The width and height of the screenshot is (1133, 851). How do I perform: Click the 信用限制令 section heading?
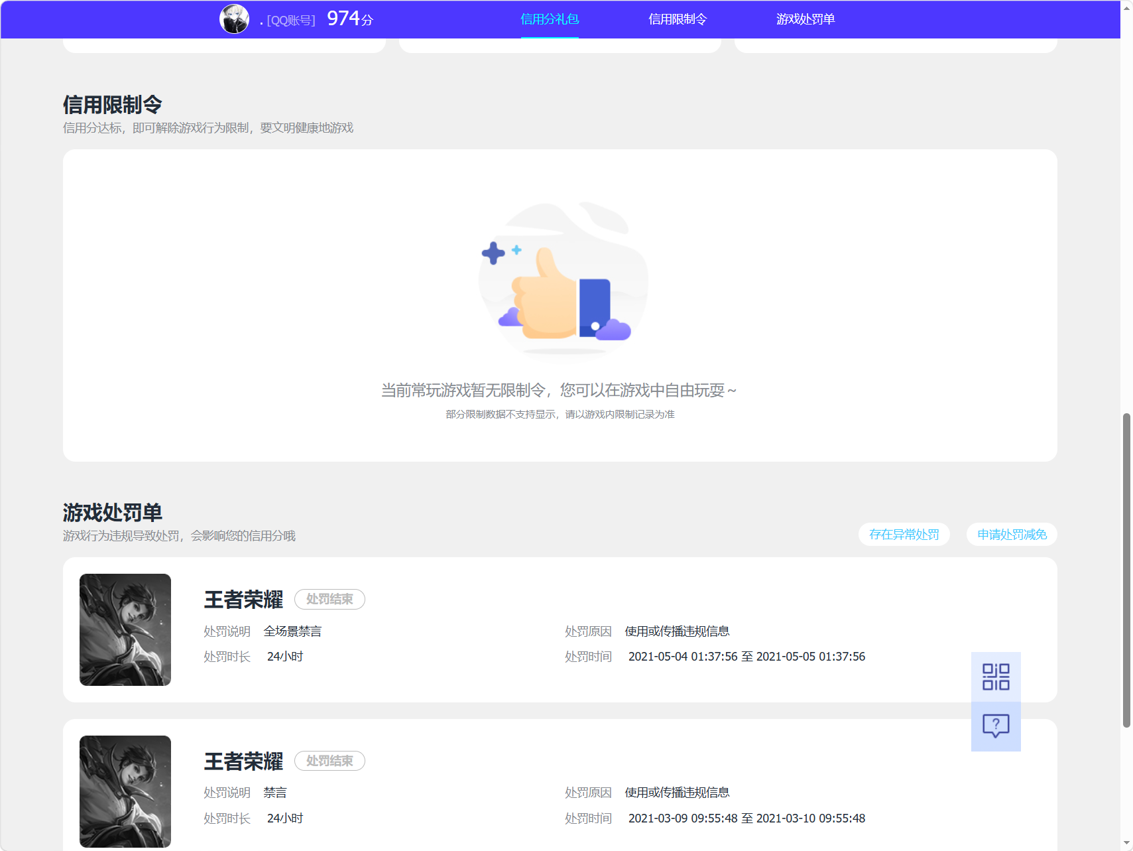pos(113,104)
